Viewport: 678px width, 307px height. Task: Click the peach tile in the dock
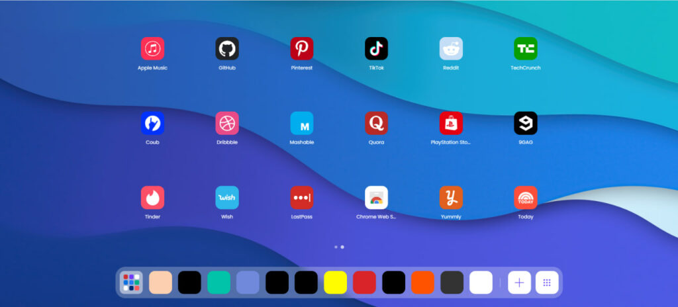coord(160,283)
